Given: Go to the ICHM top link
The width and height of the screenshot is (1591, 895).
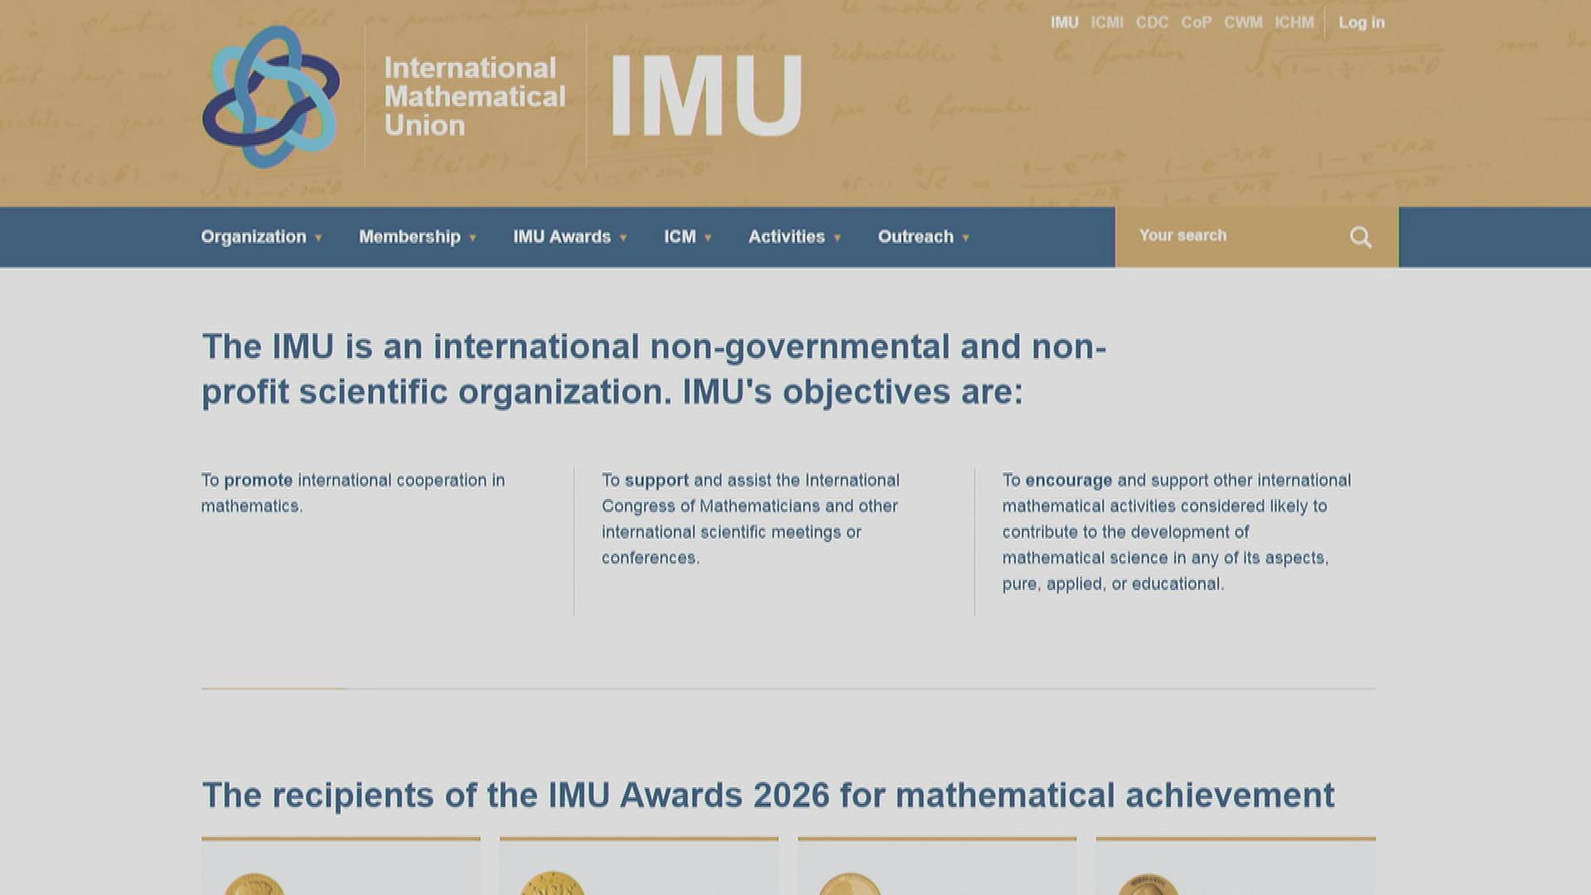Looking at the screenshot, I should 1294,22.
